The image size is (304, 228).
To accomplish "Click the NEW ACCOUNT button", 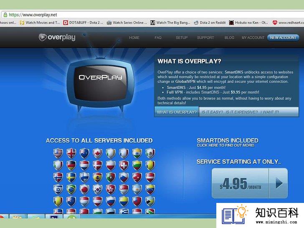I will 283,38.
